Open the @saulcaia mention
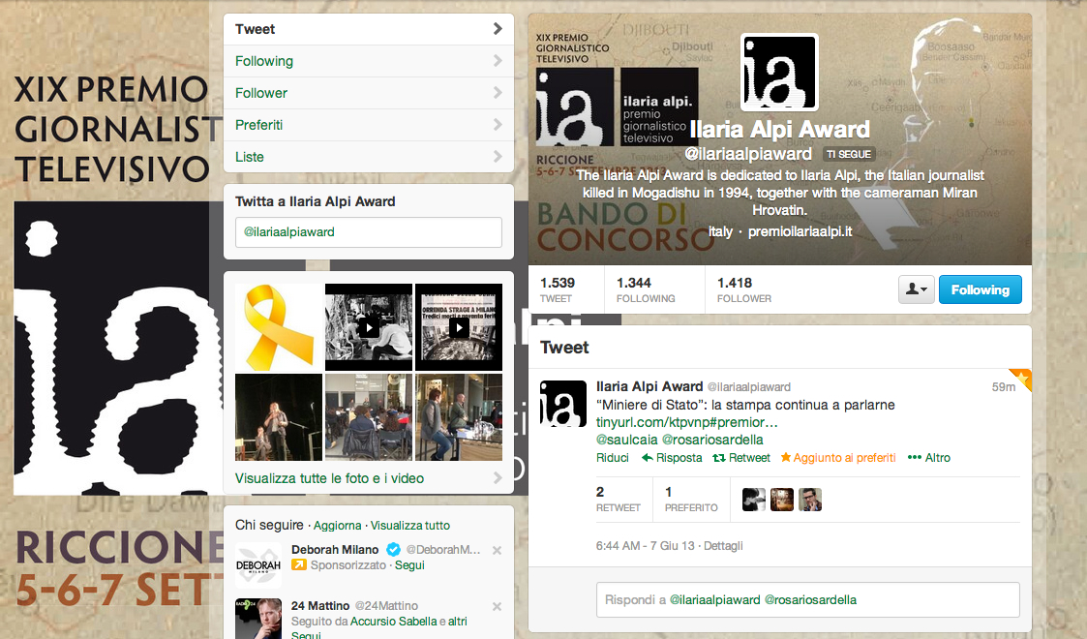1087x639 pixels. (626, 440)
